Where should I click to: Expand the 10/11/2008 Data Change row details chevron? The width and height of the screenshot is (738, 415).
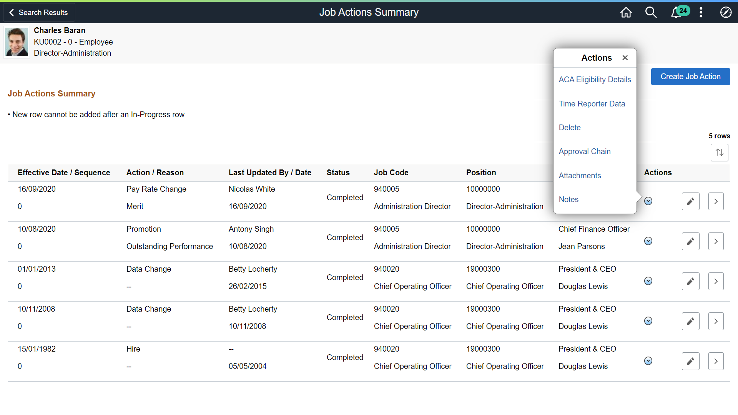click(716, 321)
